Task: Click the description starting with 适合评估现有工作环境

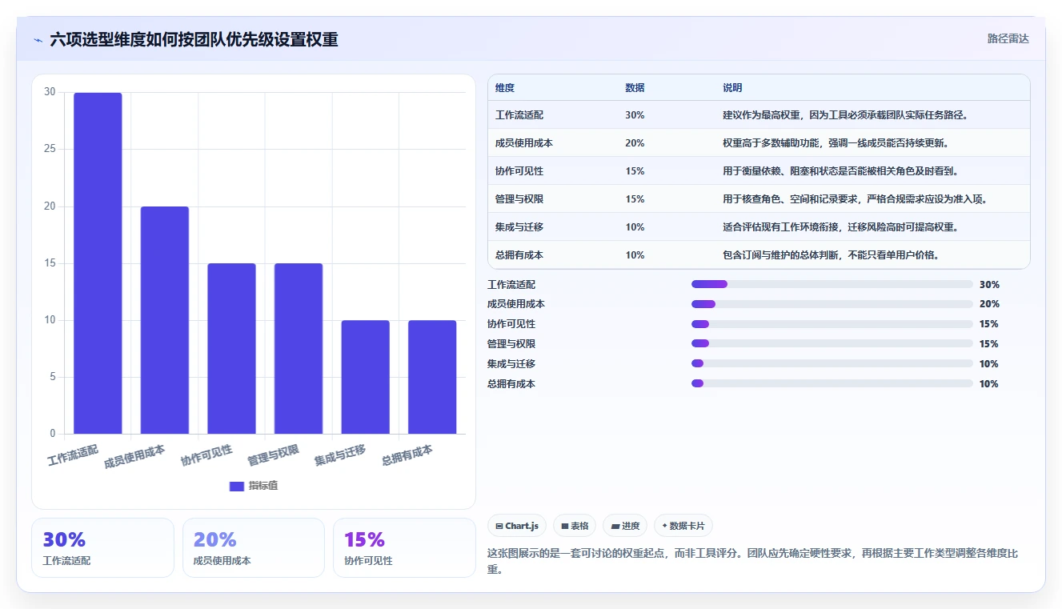Action: [842, 227]
